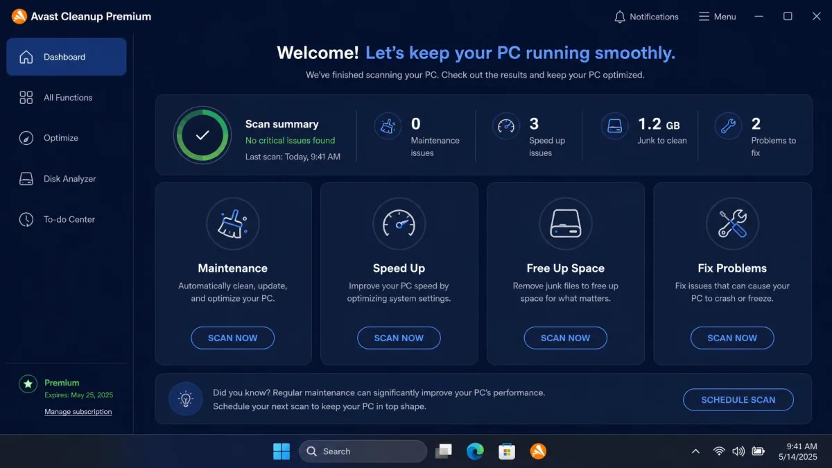Click the volume speaker tray icon
This screenshot has height=468, width=832.
(738, 451)
